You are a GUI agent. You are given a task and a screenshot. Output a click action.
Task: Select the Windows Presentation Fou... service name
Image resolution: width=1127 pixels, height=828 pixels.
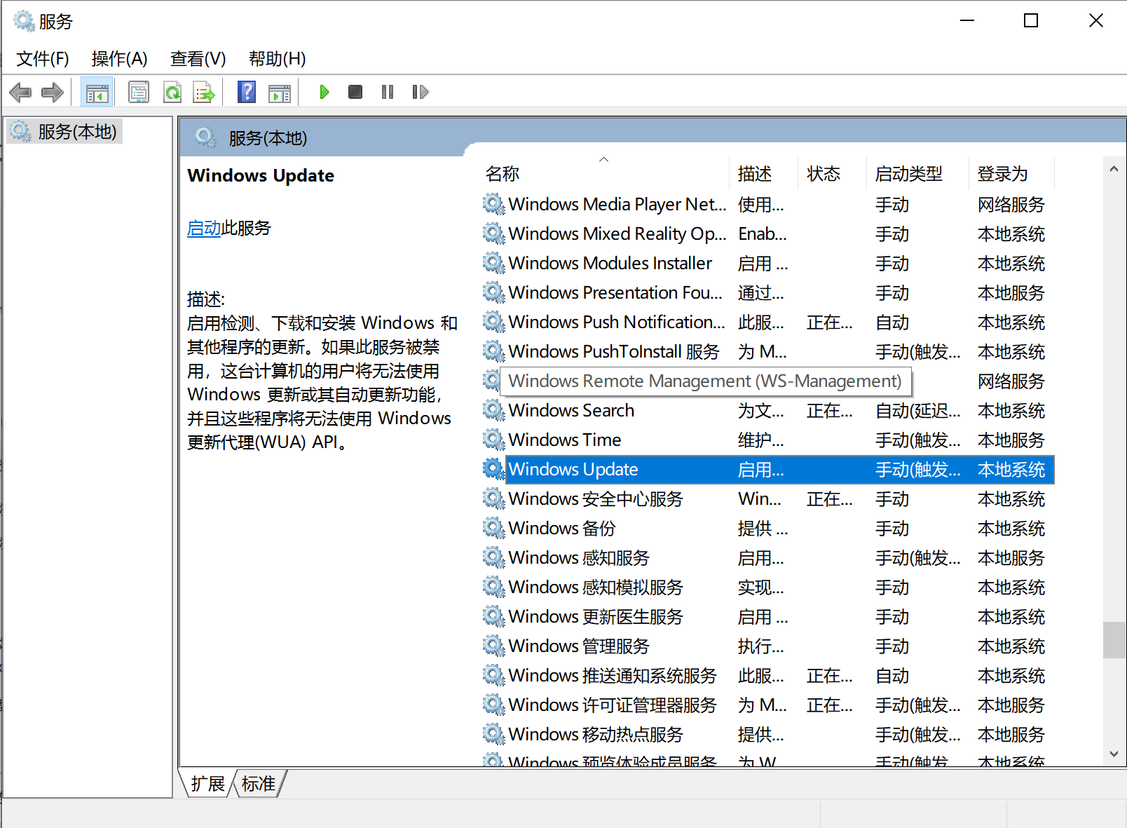click(615, 292)
